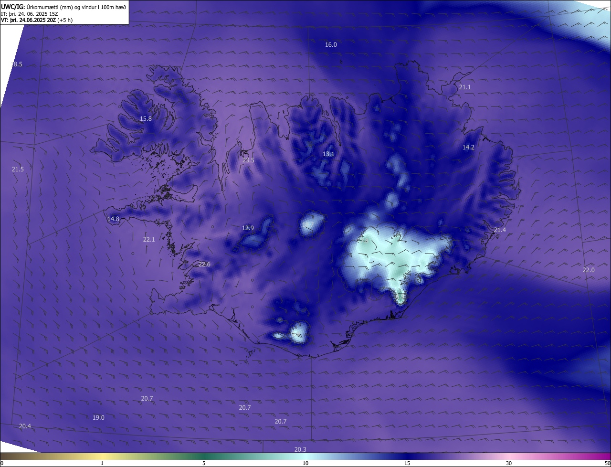Click the 19.0 value label
Screen dimensions: 611x467
tap(98, 417)
